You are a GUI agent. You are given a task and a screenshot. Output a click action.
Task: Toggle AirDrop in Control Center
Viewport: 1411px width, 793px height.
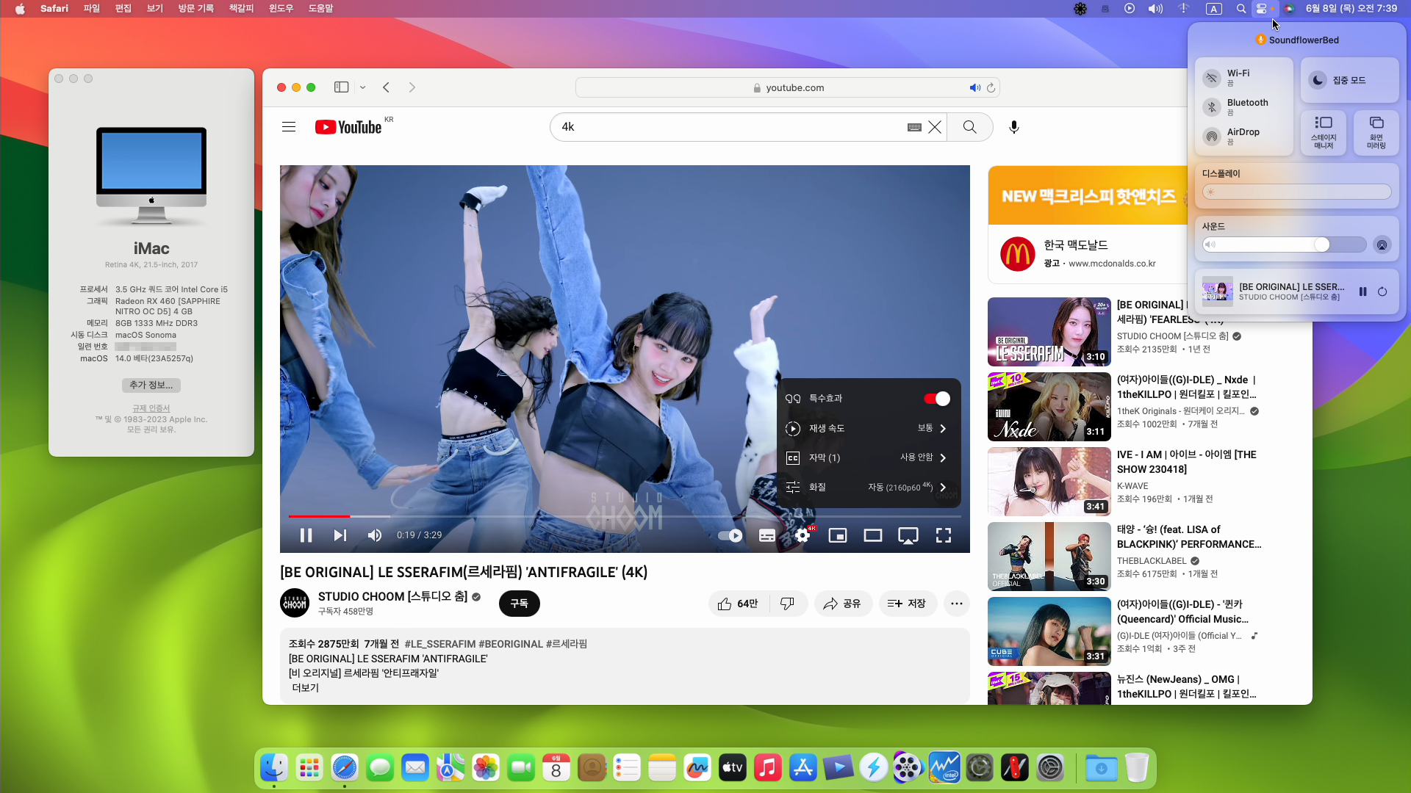[x=1212, y=137]
